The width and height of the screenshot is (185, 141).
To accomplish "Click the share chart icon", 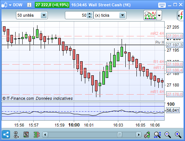I will (x=6, y=134).
